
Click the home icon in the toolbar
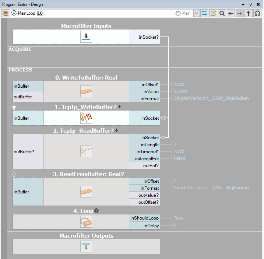tap(257, 13)
